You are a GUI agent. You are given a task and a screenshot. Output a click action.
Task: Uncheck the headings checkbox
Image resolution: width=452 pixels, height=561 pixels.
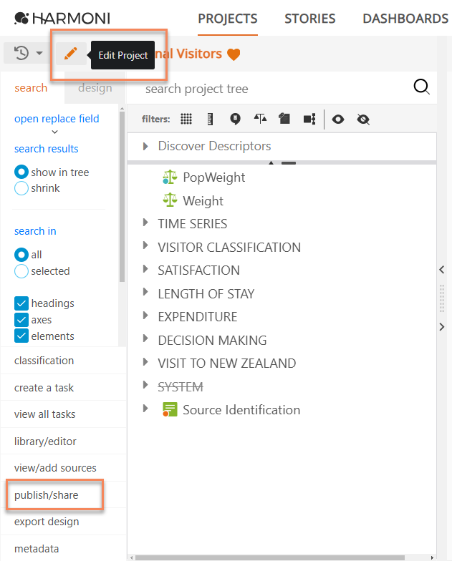pos(21,303)
